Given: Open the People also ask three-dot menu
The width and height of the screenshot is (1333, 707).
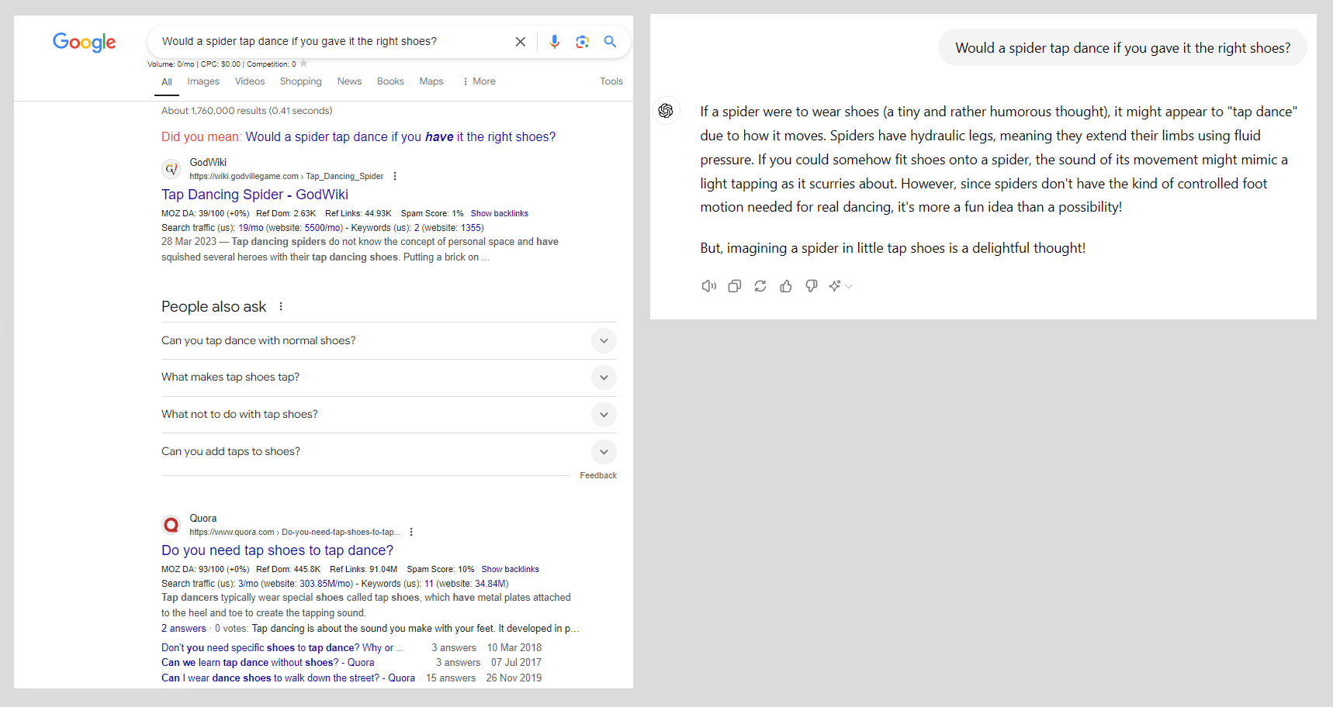Looking at the screenshot, I should point(281,306).
